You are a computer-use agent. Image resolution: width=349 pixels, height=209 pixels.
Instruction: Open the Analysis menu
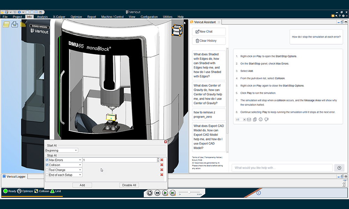[x=42, y=17]
